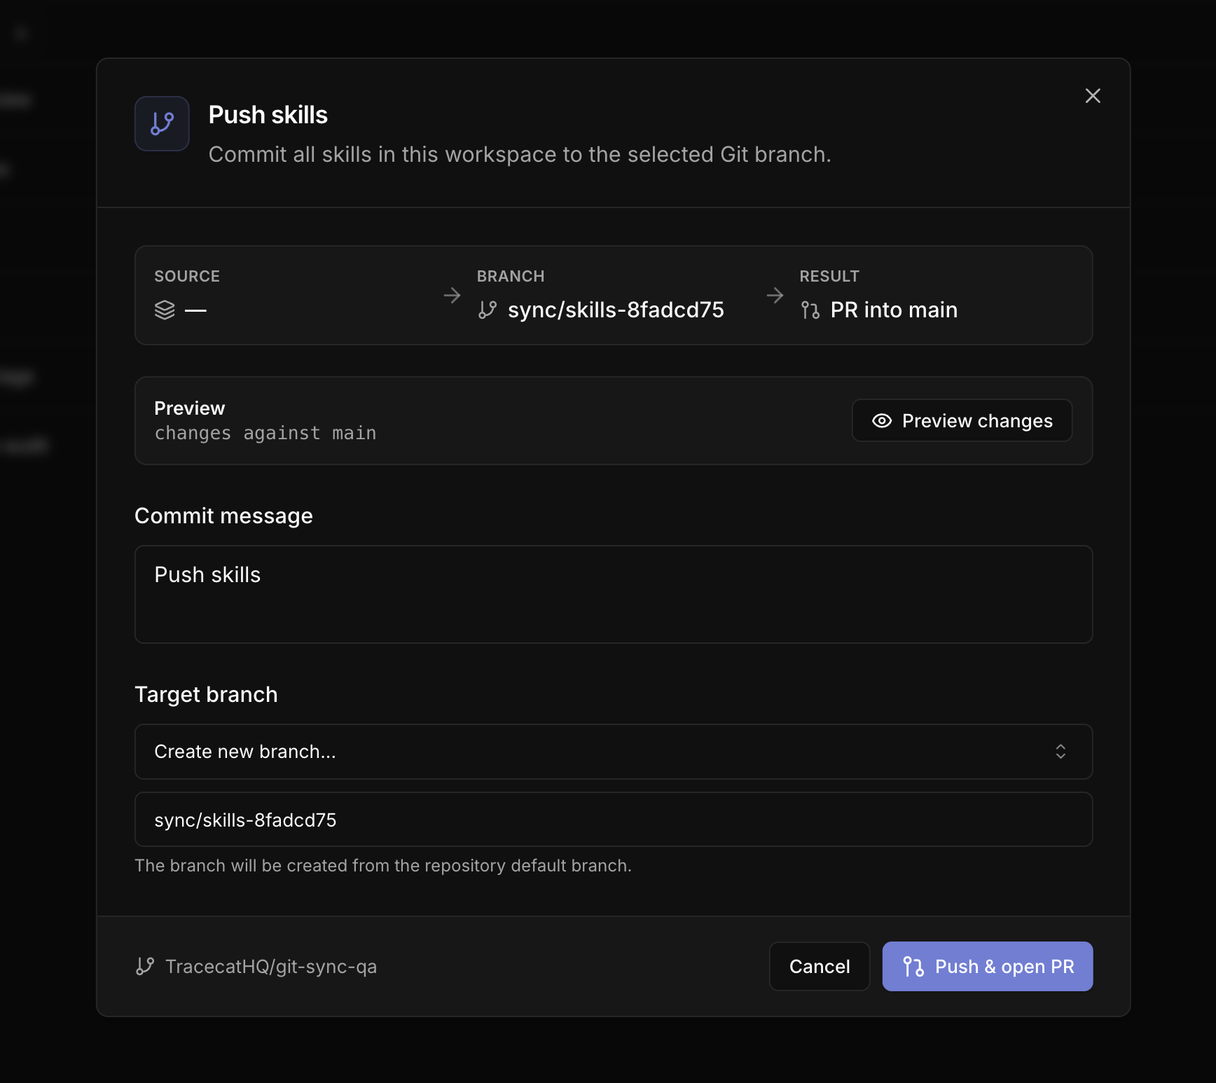Screen dimensions: 1216x1083
Task: Click the git branch icon beside Push skills title
Action: [x=162, y=123]
